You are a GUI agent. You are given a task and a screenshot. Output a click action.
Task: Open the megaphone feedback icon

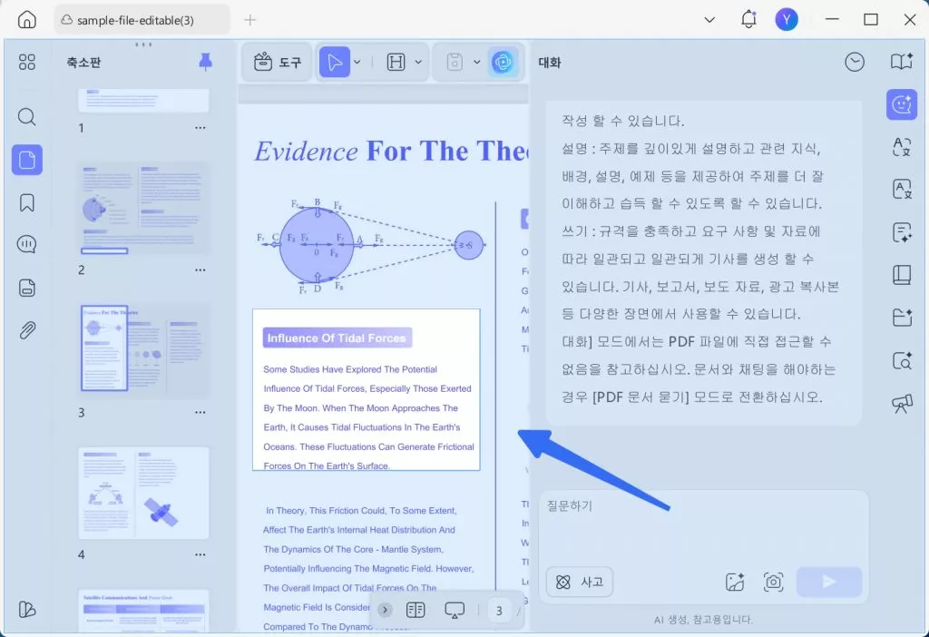point(902,404)
